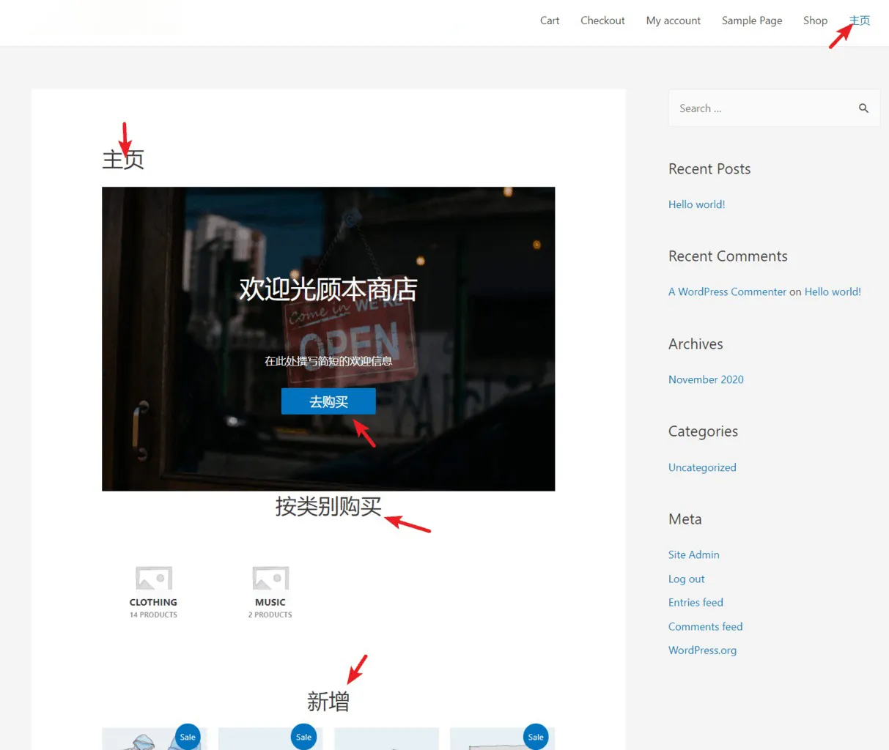Click the blue 去购买 button
889x750 pixels.
click(328, 401)
